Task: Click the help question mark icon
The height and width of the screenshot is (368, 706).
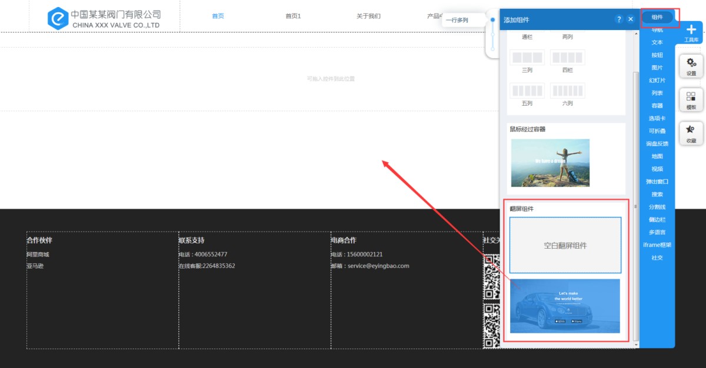Action: tap(618, 19)
